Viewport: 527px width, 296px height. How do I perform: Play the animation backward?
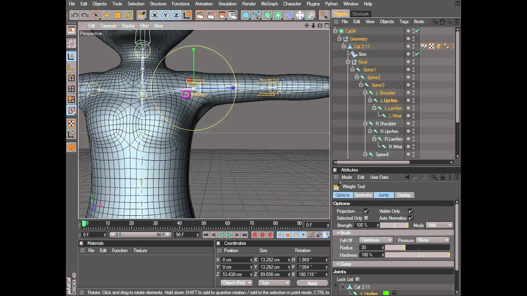222,235
